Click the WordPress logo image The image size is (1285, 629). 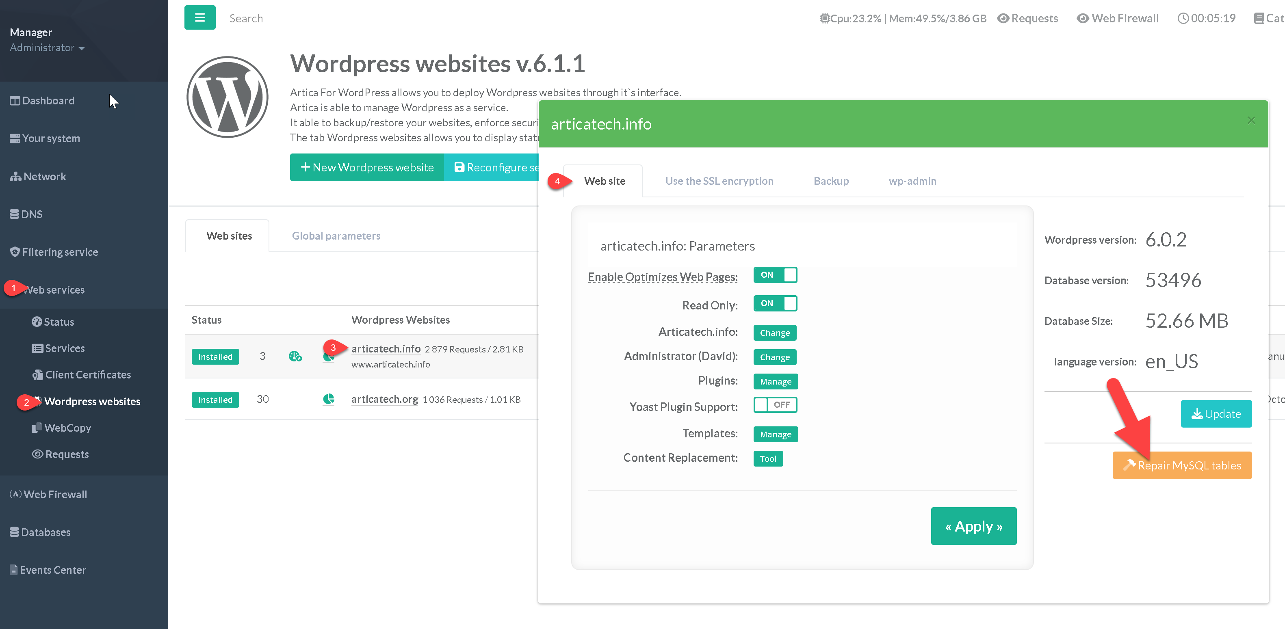coord(228,97)
